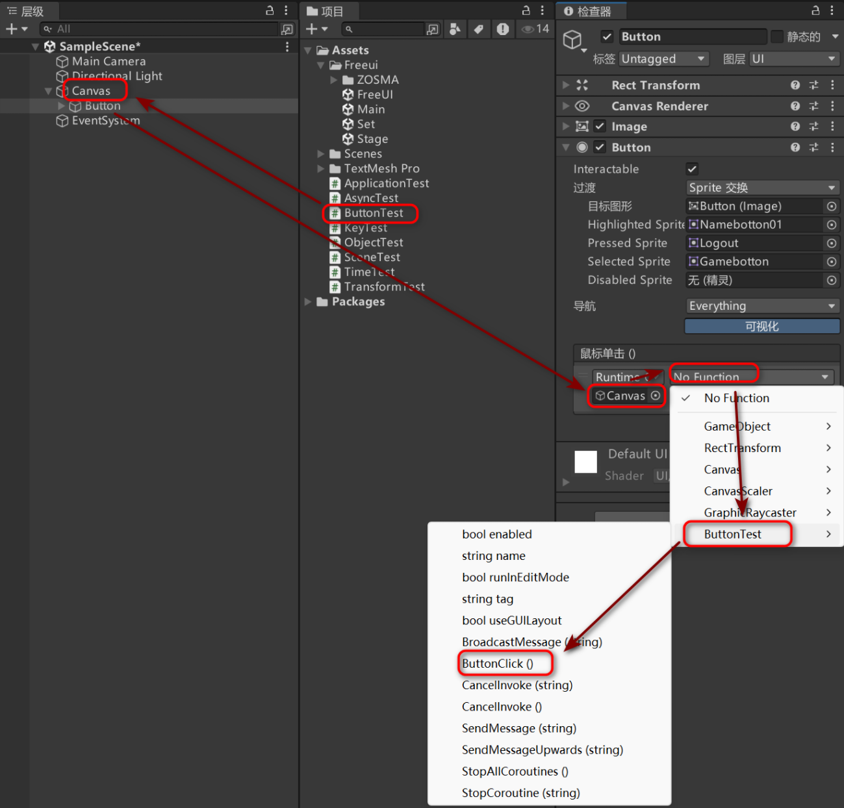Lock the Hierarchy panel

(x=270, y=10)
